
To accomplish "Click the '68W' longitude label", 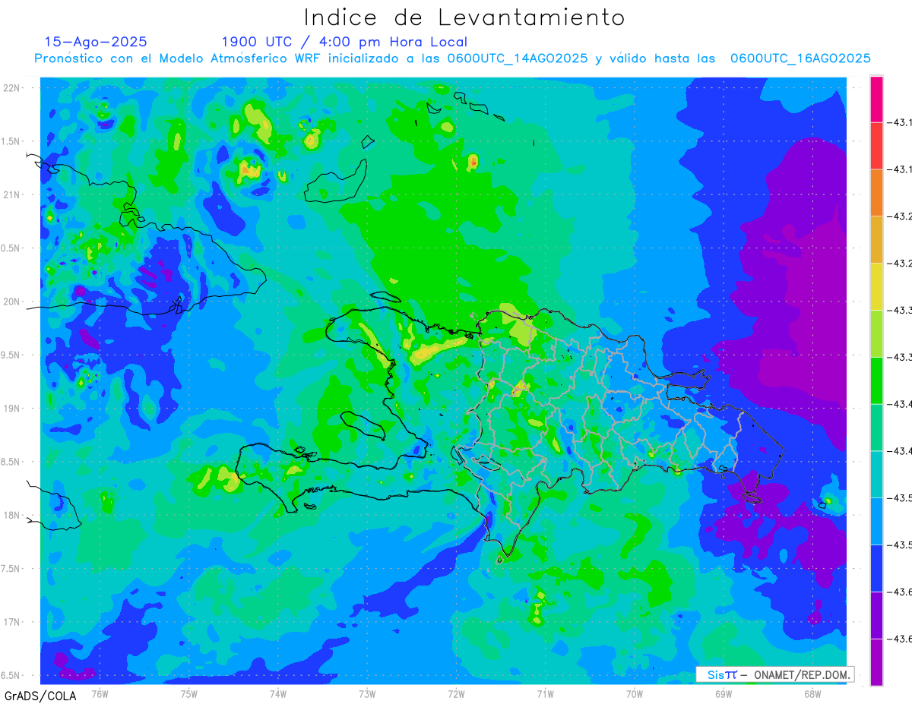I will [x=812, y=694].
